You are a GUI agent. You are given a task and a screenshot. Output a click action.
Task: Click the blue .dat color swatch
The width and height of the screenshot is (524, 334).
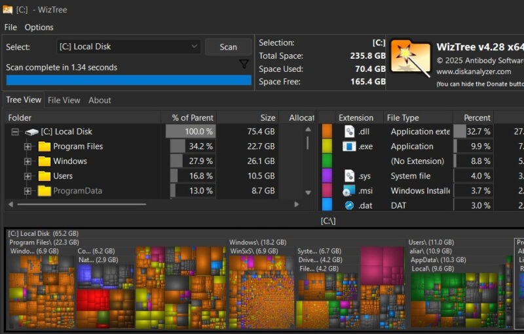click(x=327, y=205)
